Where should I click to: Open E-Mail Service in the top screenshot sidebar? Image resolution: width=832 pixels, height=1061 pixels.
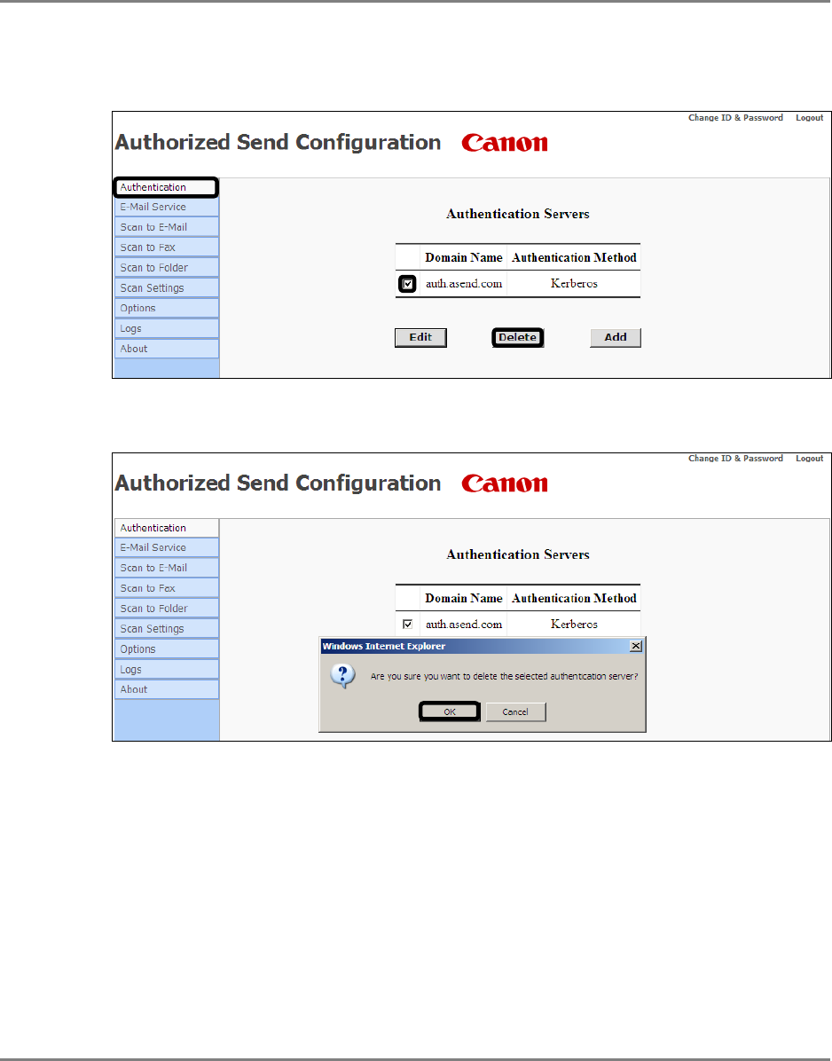(x=166, y=207)
